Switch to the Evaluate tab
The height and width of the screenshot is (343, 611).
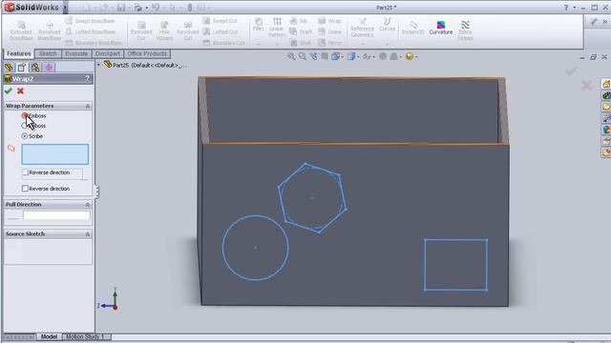(x=76, y=54)
